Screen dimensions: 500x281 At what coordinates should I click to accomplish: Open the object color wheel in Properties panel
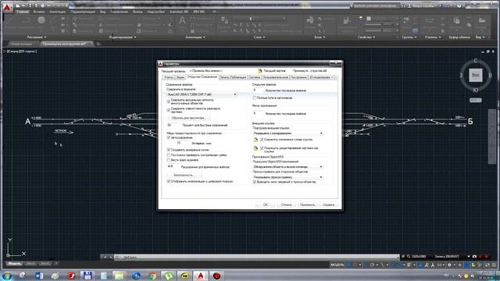point(361,19)
